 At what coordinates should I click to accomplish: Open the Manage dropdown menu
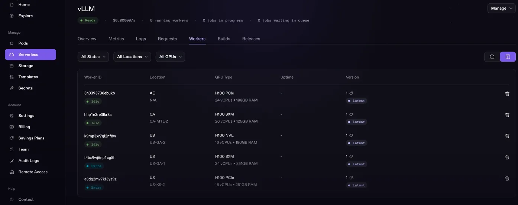(x=501, y=8)
